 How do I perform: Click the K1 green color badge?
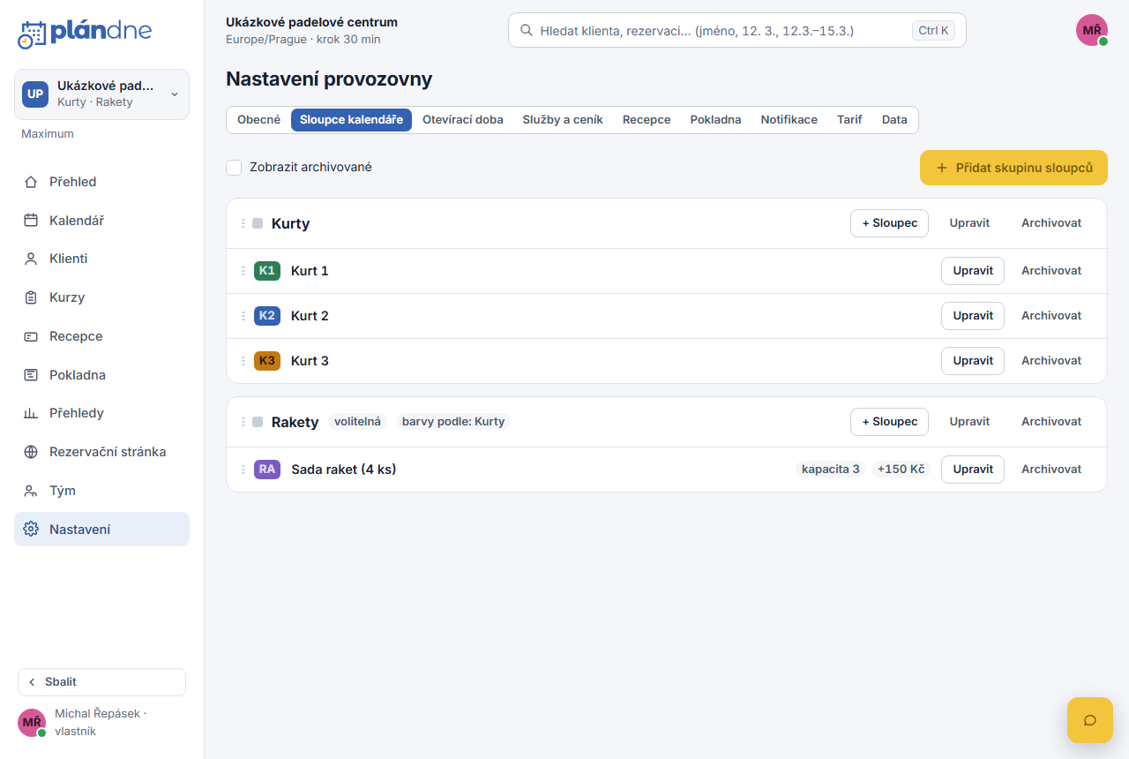tap(267, 271)
